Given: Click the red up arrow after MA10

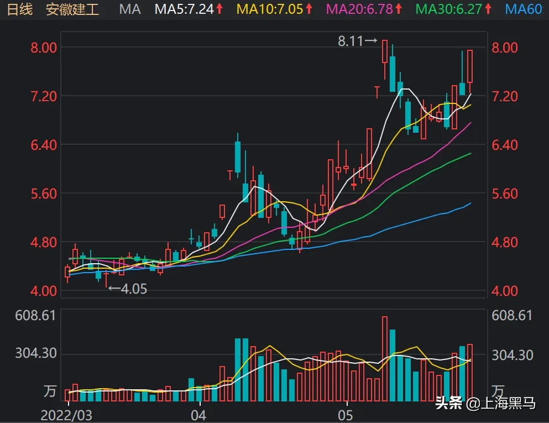Looking at the screenshot, I should pos(309,9).
